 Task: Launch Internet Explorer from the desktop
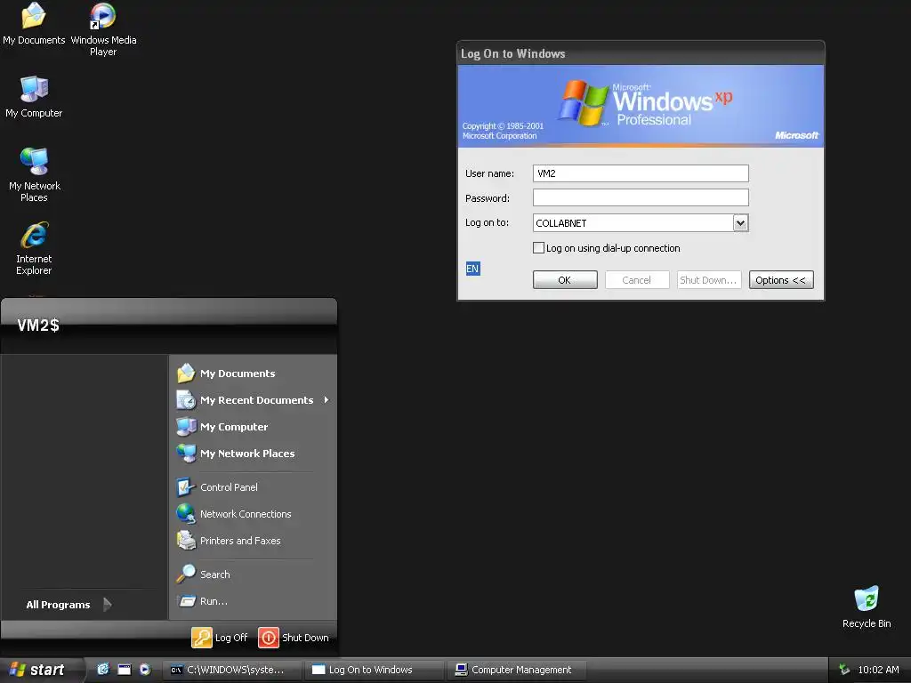coord(34,248)
